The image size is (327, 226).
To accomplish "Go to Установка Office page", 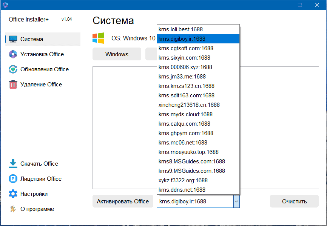I will point(42,54).
